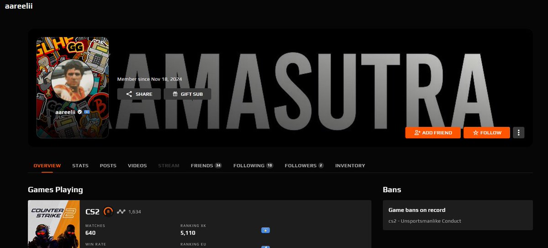The width and height of the screenshot is (548, 248).
Task: Select the Stream tab
Action: pyautogui.click(x=169, y=165)
